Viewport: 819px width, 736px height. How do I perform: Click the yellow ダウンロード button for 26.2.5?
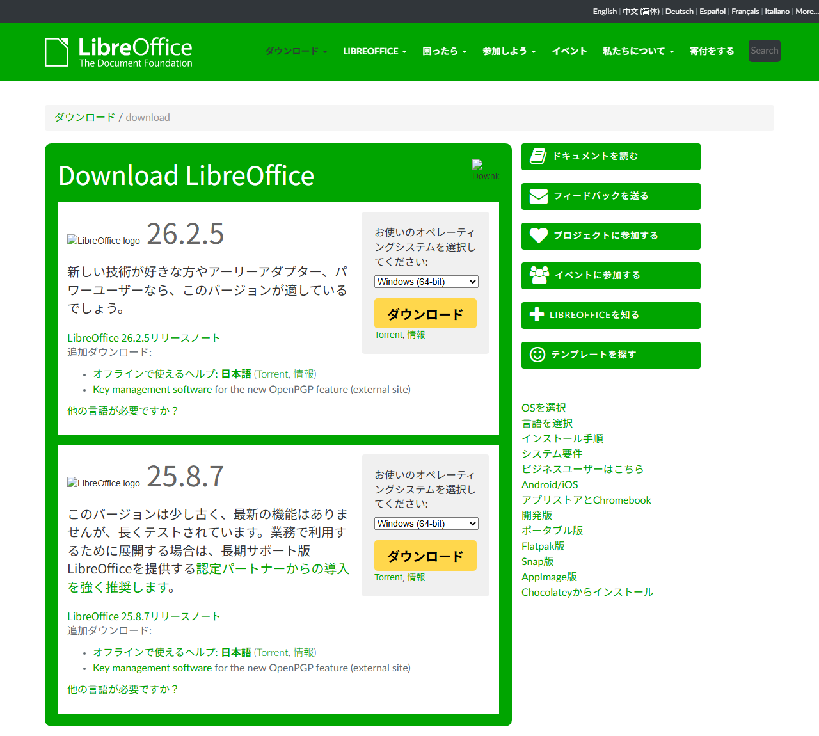click(x=425, y=314)
